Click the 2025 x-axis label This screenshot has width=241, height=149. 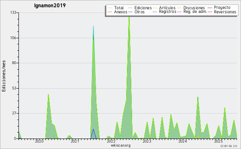(x=219, y=141)
